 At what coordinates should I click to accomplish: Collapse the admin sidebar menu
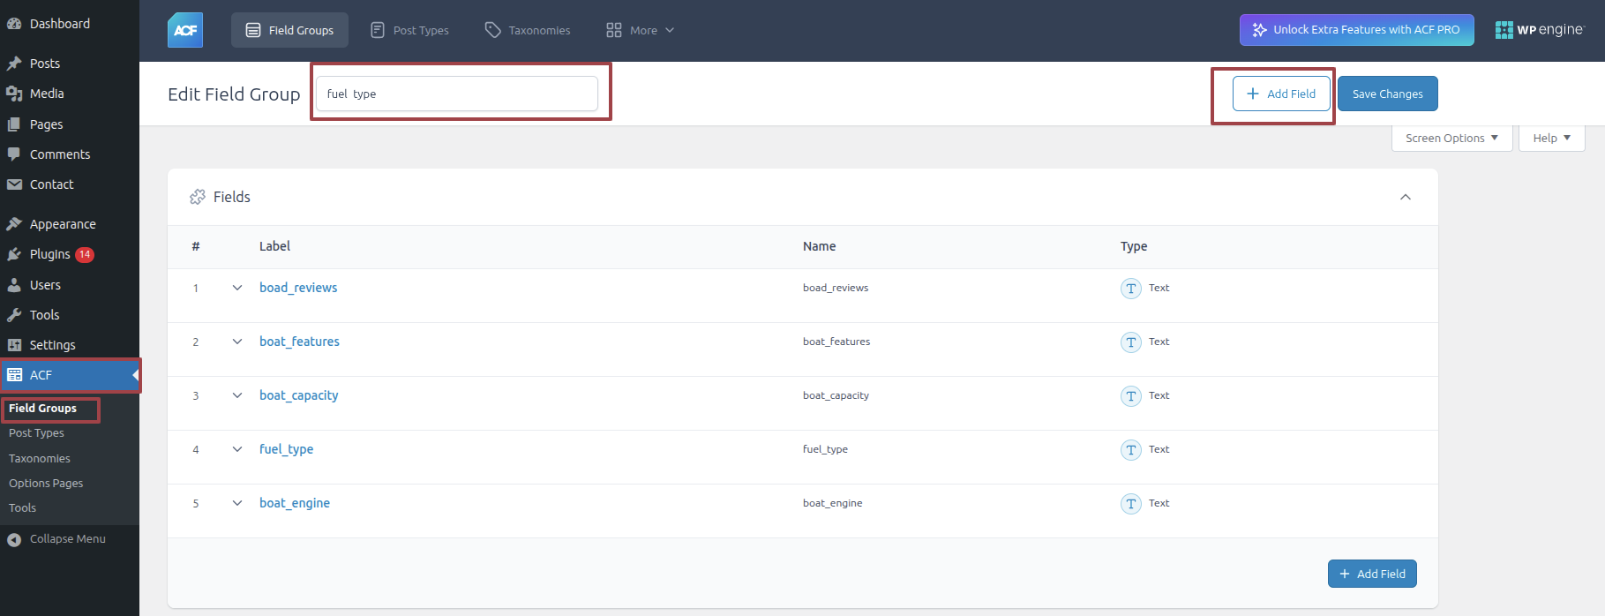67,539
